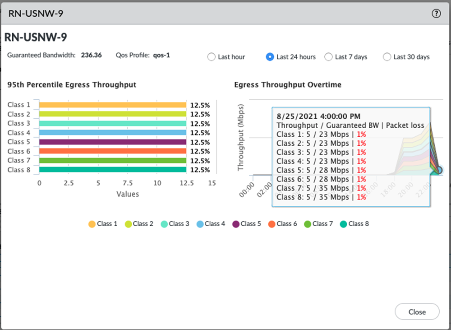The image size is (451, 330).
Task: Click the orange Class 1 throughput bar
Action: [x=113, y=105]
